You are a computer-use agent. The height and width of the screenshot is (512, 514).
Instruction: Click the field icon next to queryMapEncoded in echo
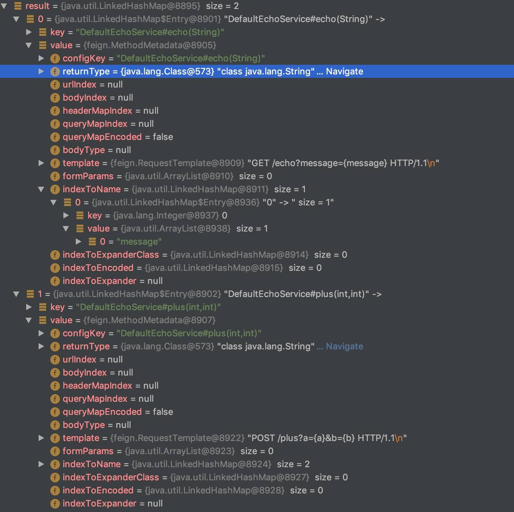pos(55,137)
